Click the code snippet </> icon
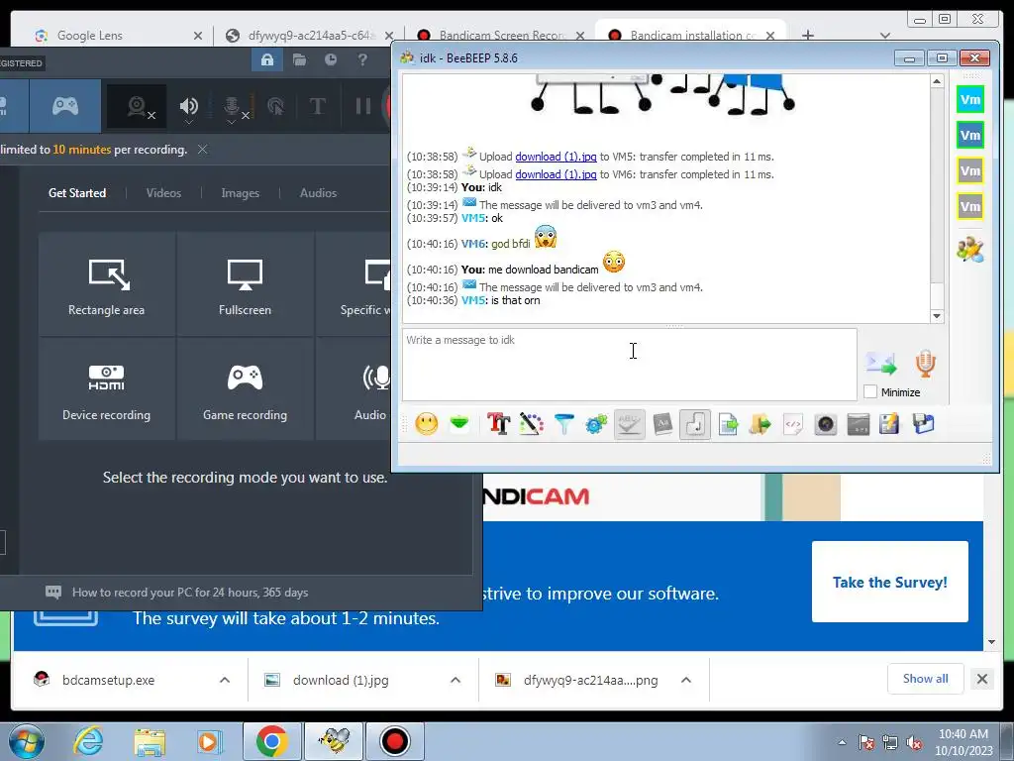Screen dimensions: 1014x761 (793, 424)
